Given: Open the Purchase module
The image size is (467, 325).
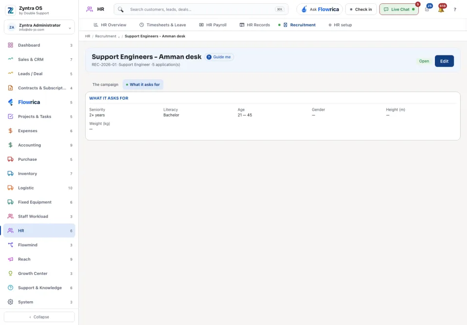Looking at the screenshot, I should pyautogui.click(x=39, y=159).
